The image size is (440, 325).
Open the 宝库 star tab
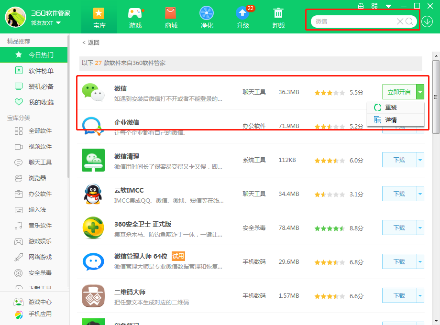(99, 18)
